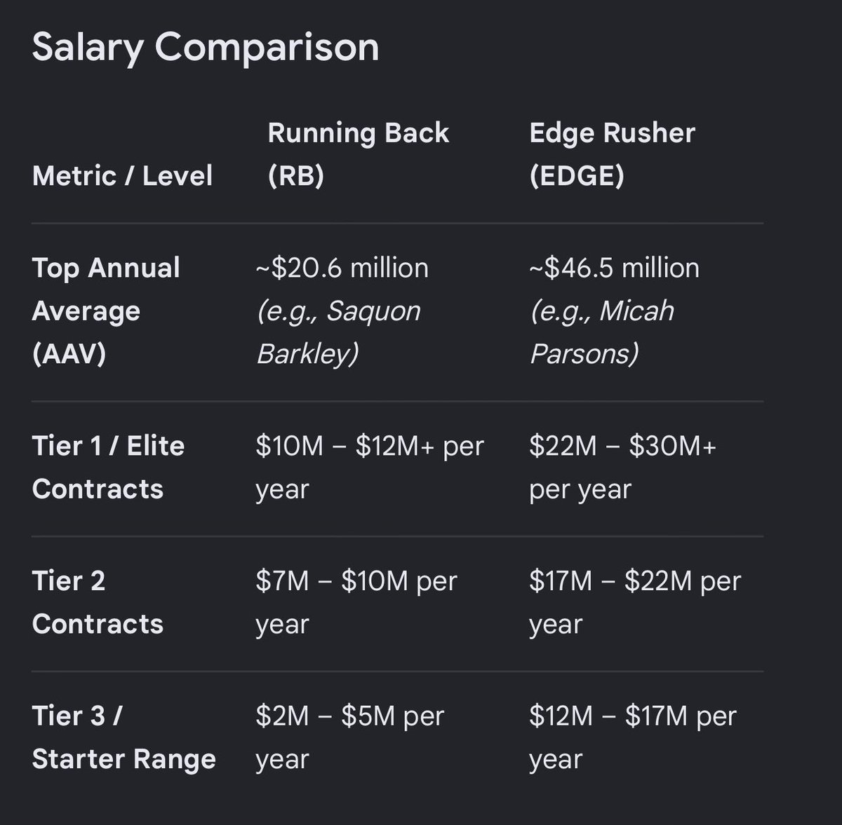Select the Top Annual Average (AAV) row label
Screen dimensions: 842x825
point(106,311)
